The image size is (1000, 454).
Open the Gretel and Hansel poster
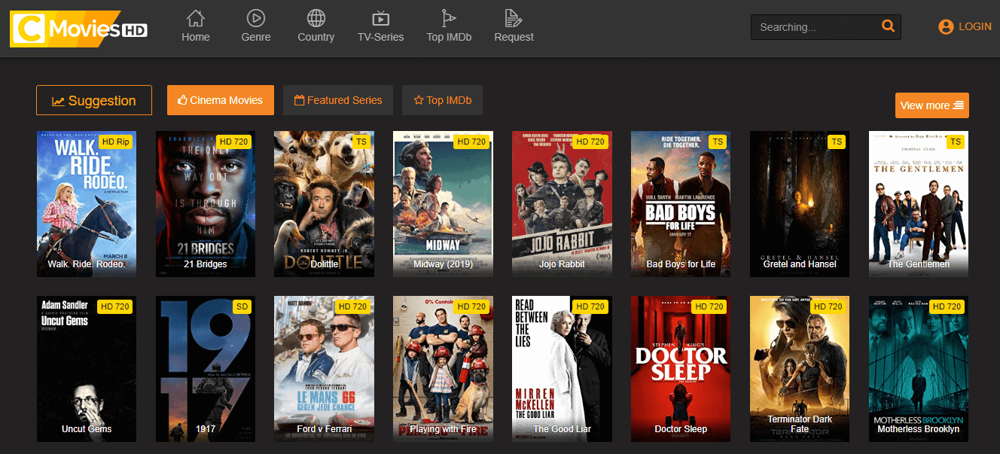[x=800, y=204]
